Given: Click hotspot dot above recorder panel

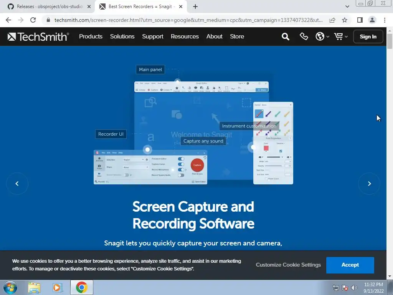Looking at the screenshot, I should click(x=147, y=150).
